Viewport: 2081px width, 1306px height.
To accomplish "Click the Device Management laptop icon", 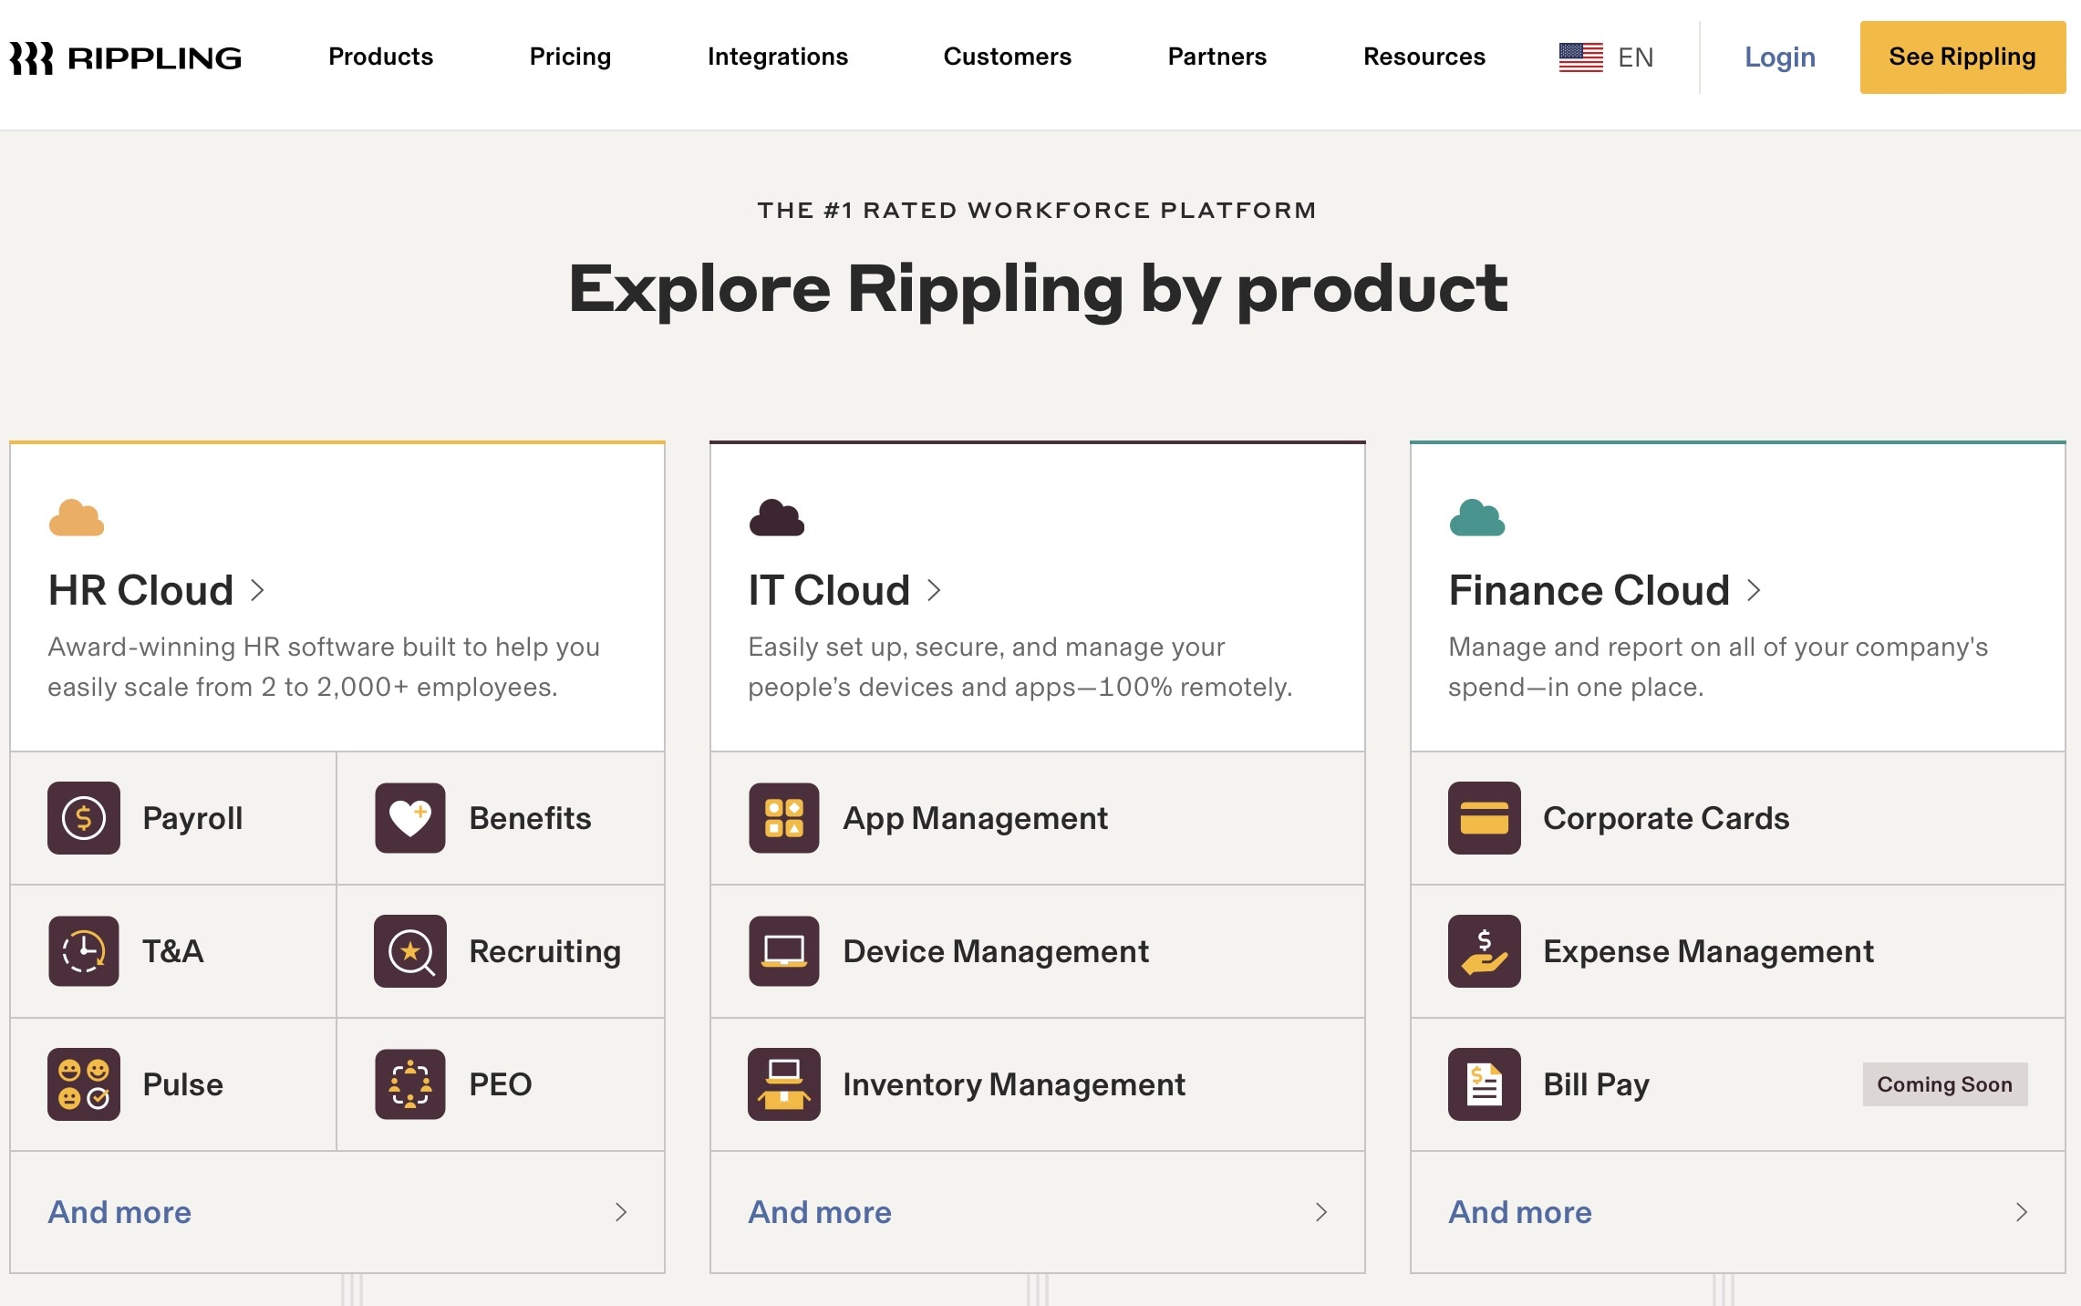I will 784,951.
